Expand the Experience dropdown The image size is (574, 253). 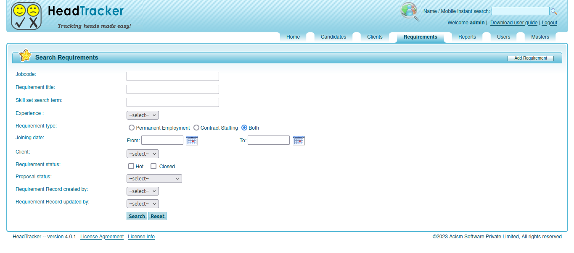click(x=143, y=115)
